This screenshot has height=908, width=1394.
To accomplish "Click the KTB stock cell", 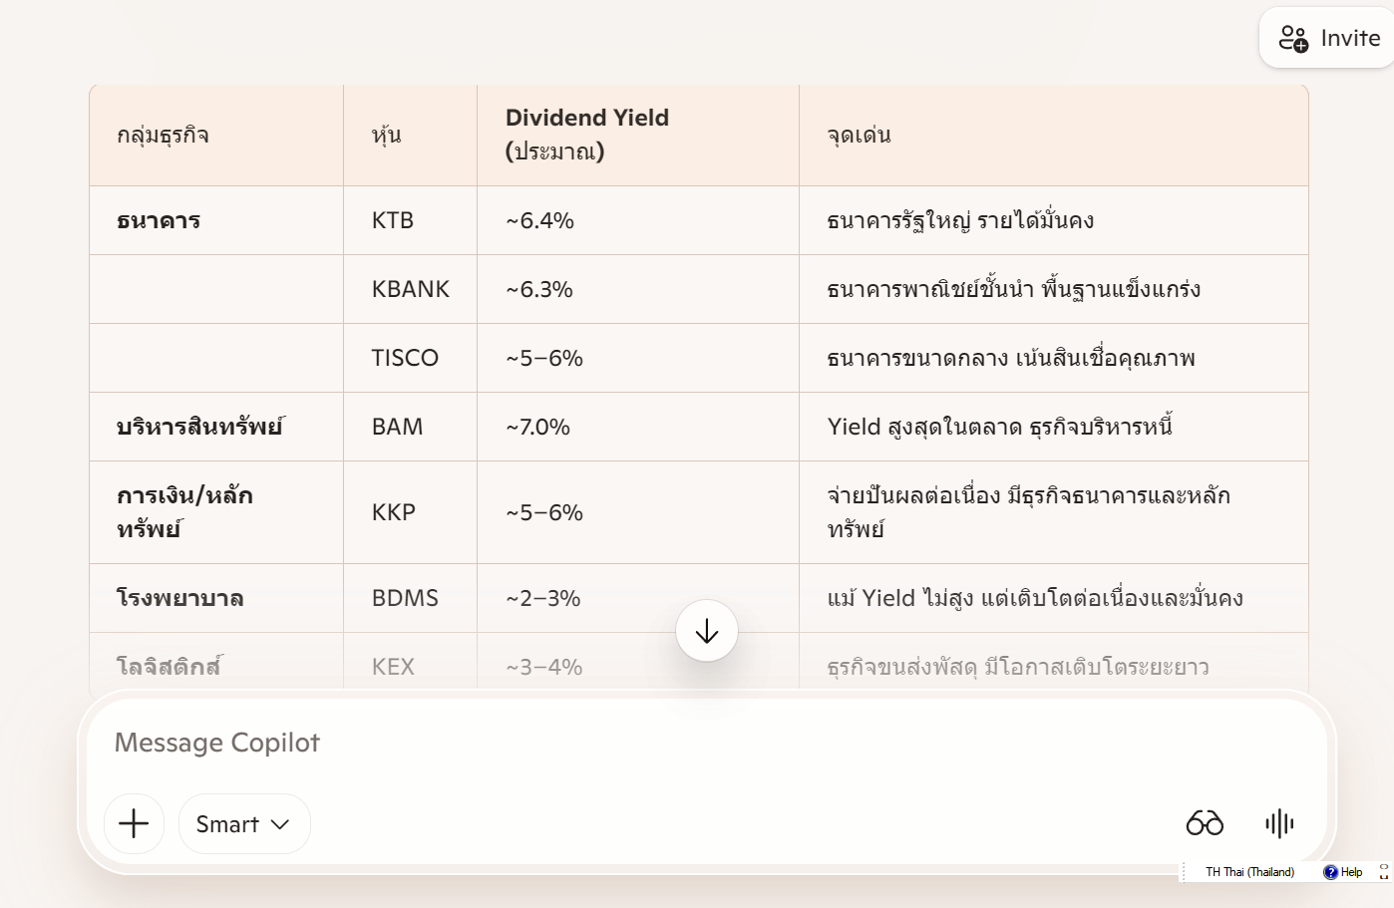I will (x=393, y=220).
